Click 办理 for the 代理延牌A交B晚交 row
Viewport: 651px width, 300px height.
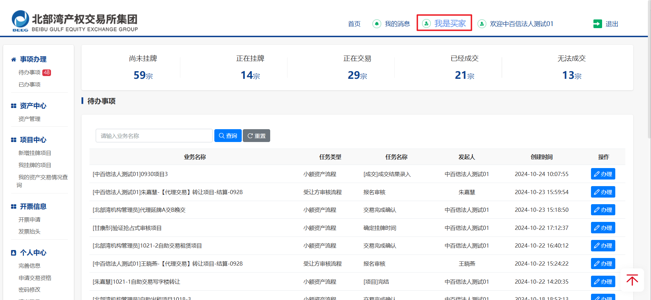click(x=603, y=210)
